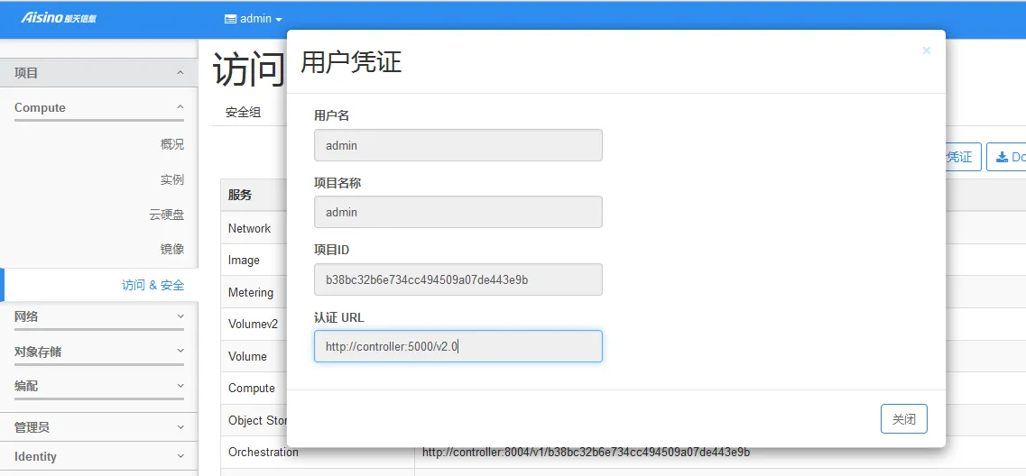Open the admin project dropdown in header
This screenshot has height=476, width=1026.
click(x=254, y=19)
